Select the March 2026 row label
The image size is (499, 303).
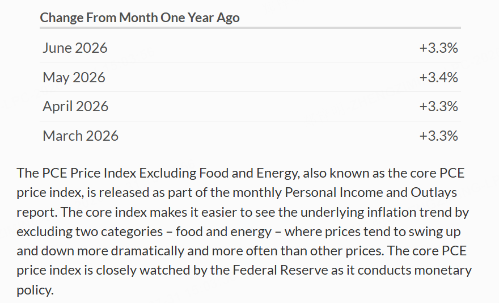click(x=81, y=136)
